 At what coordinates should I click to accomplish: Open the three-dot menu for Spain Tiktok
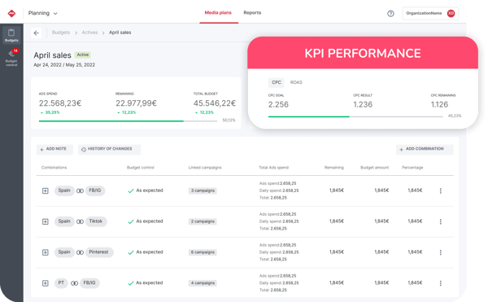pyautogui.click(x=440, y=221)
